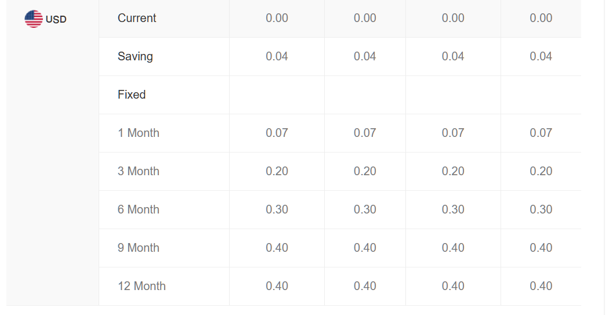This screenshot has width=609, height=315.
Task: Click the 9 Month term label
Action: pos(139,248)
